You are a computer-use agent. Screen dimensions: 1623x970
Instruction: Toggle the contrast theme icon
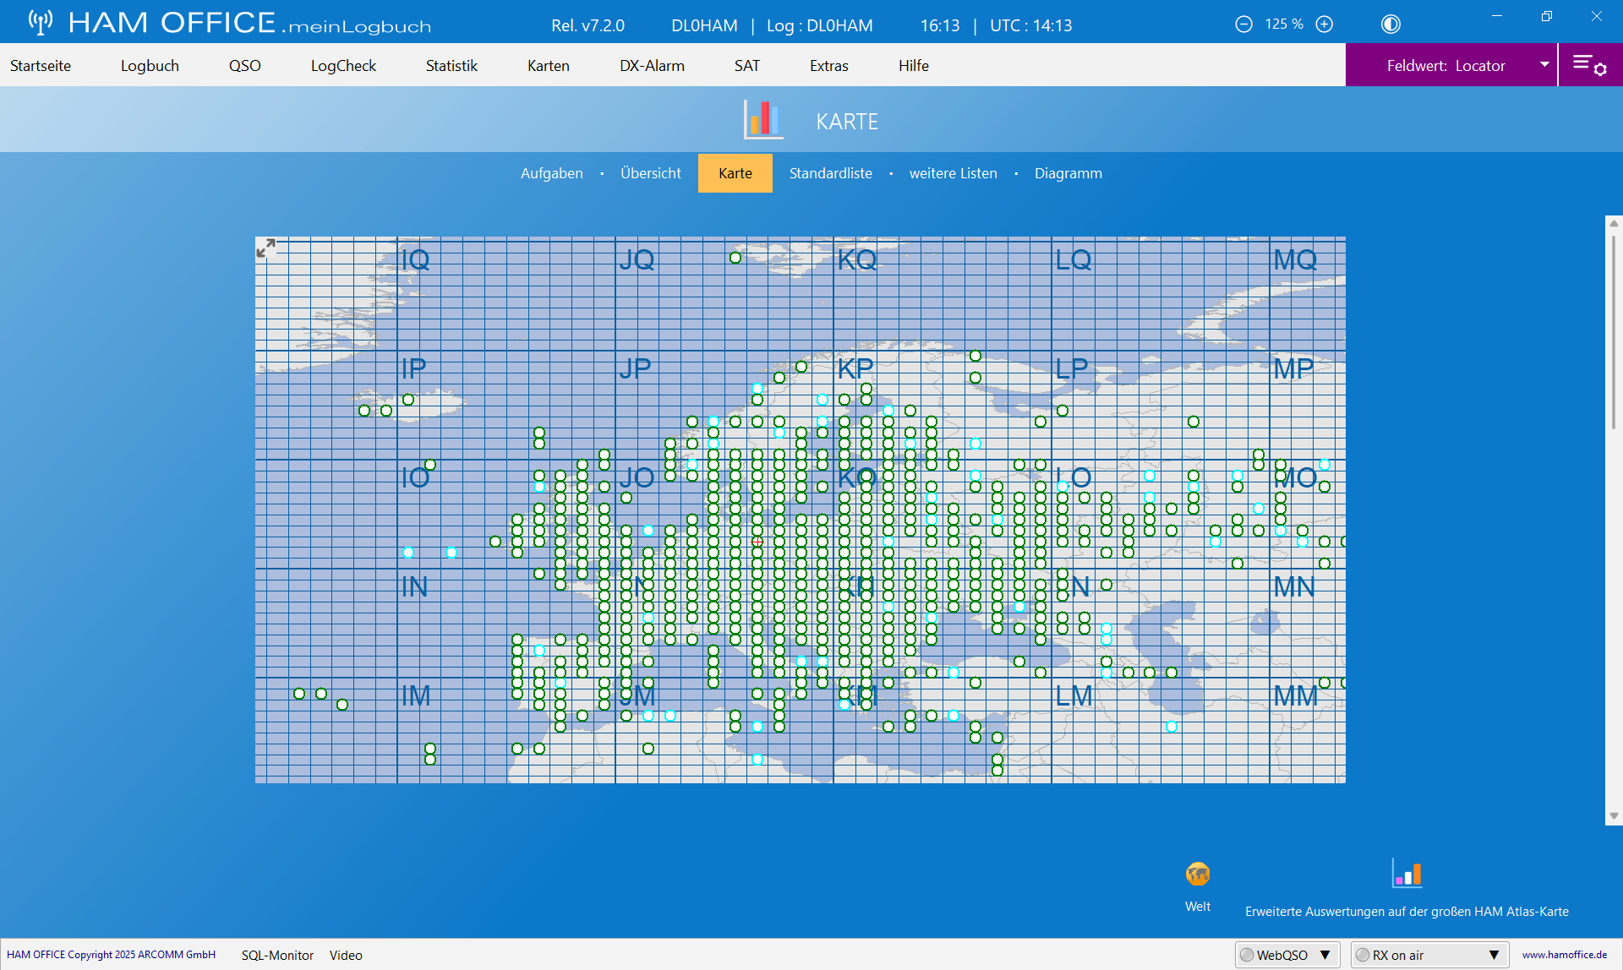pos(1391,25)
